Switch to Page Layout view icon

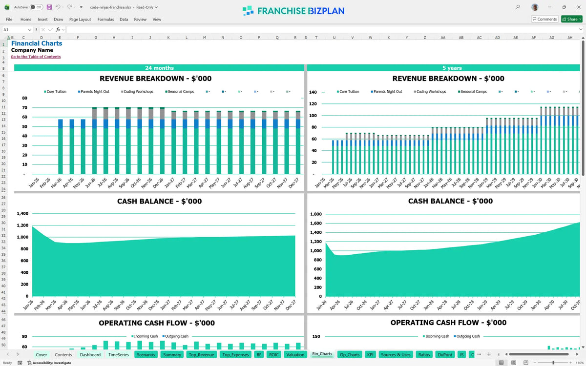[x=514, y=363]
